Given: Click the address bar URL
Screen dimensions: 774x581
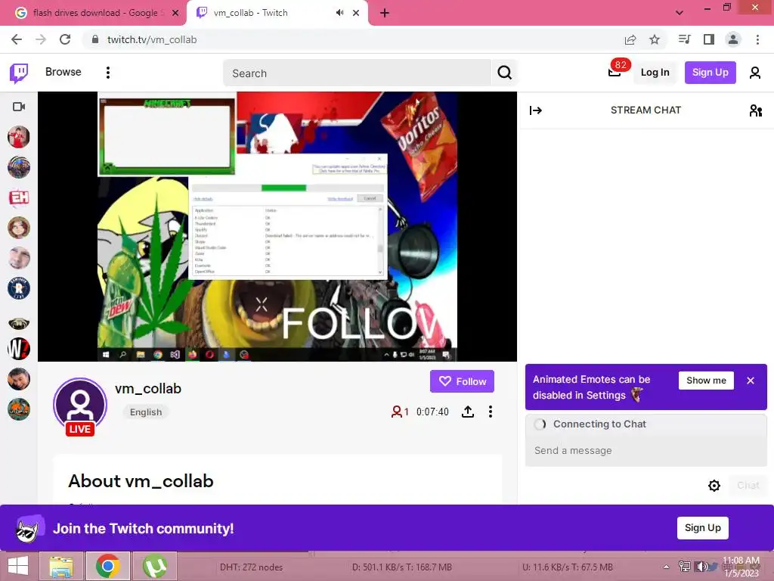Looking at the screenshot, I should point(151,39).
